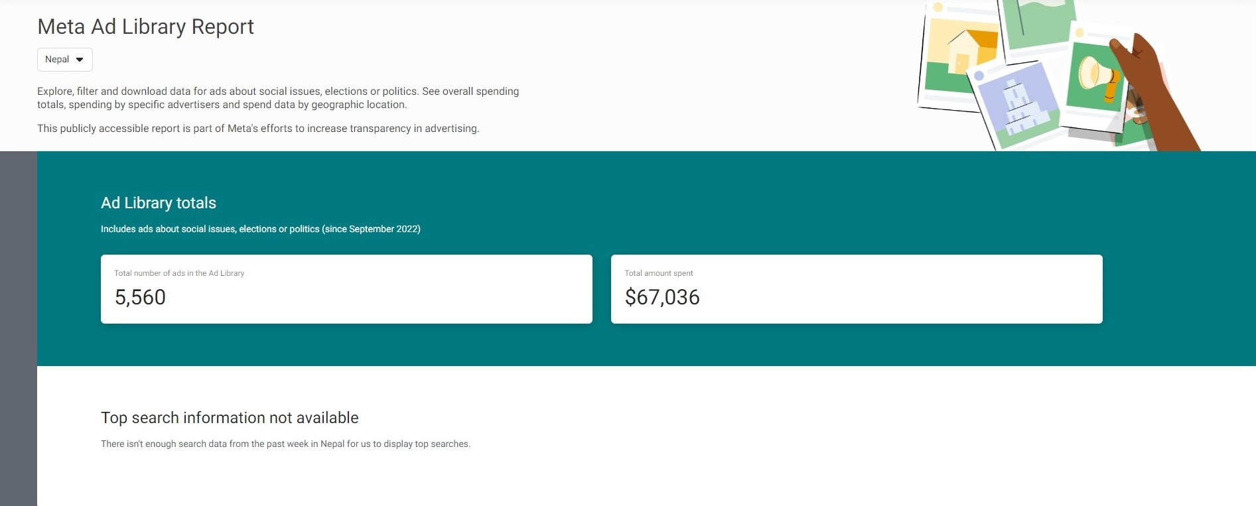Click the Total amount spent label
The height and width of the screenshot is (506, 1256).
(x=659, y=273)
